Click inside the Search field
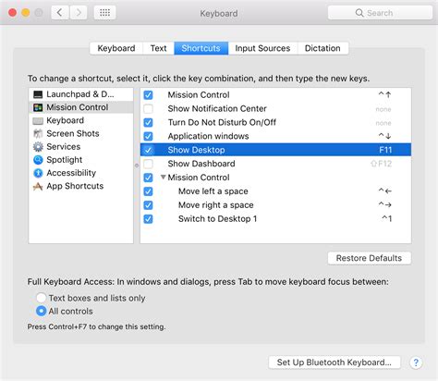 click(380, 13)
